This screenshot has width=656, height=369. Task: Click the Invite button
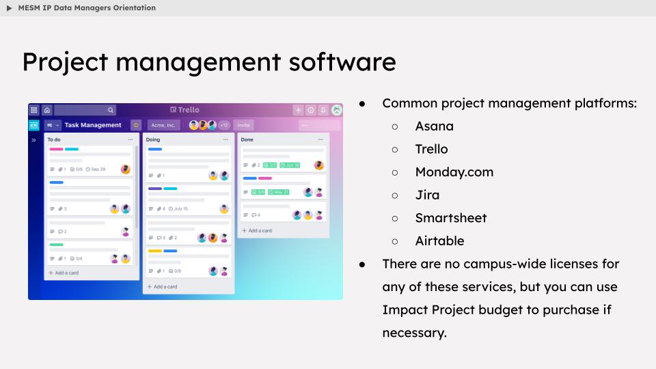pos(243,125)
